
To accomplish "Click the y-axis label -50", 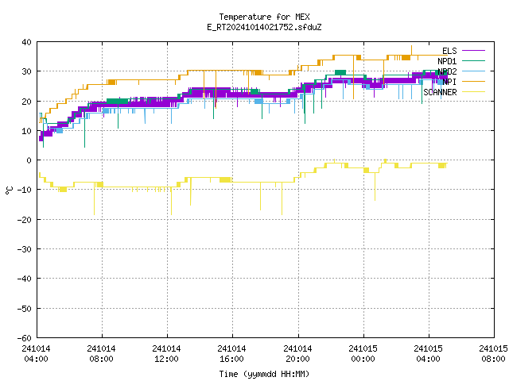I will pos(25,309).
